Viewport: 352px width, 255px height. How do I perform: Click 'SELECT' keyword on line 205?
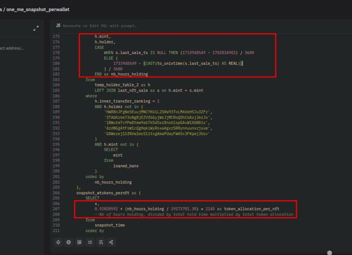point(92,198)
